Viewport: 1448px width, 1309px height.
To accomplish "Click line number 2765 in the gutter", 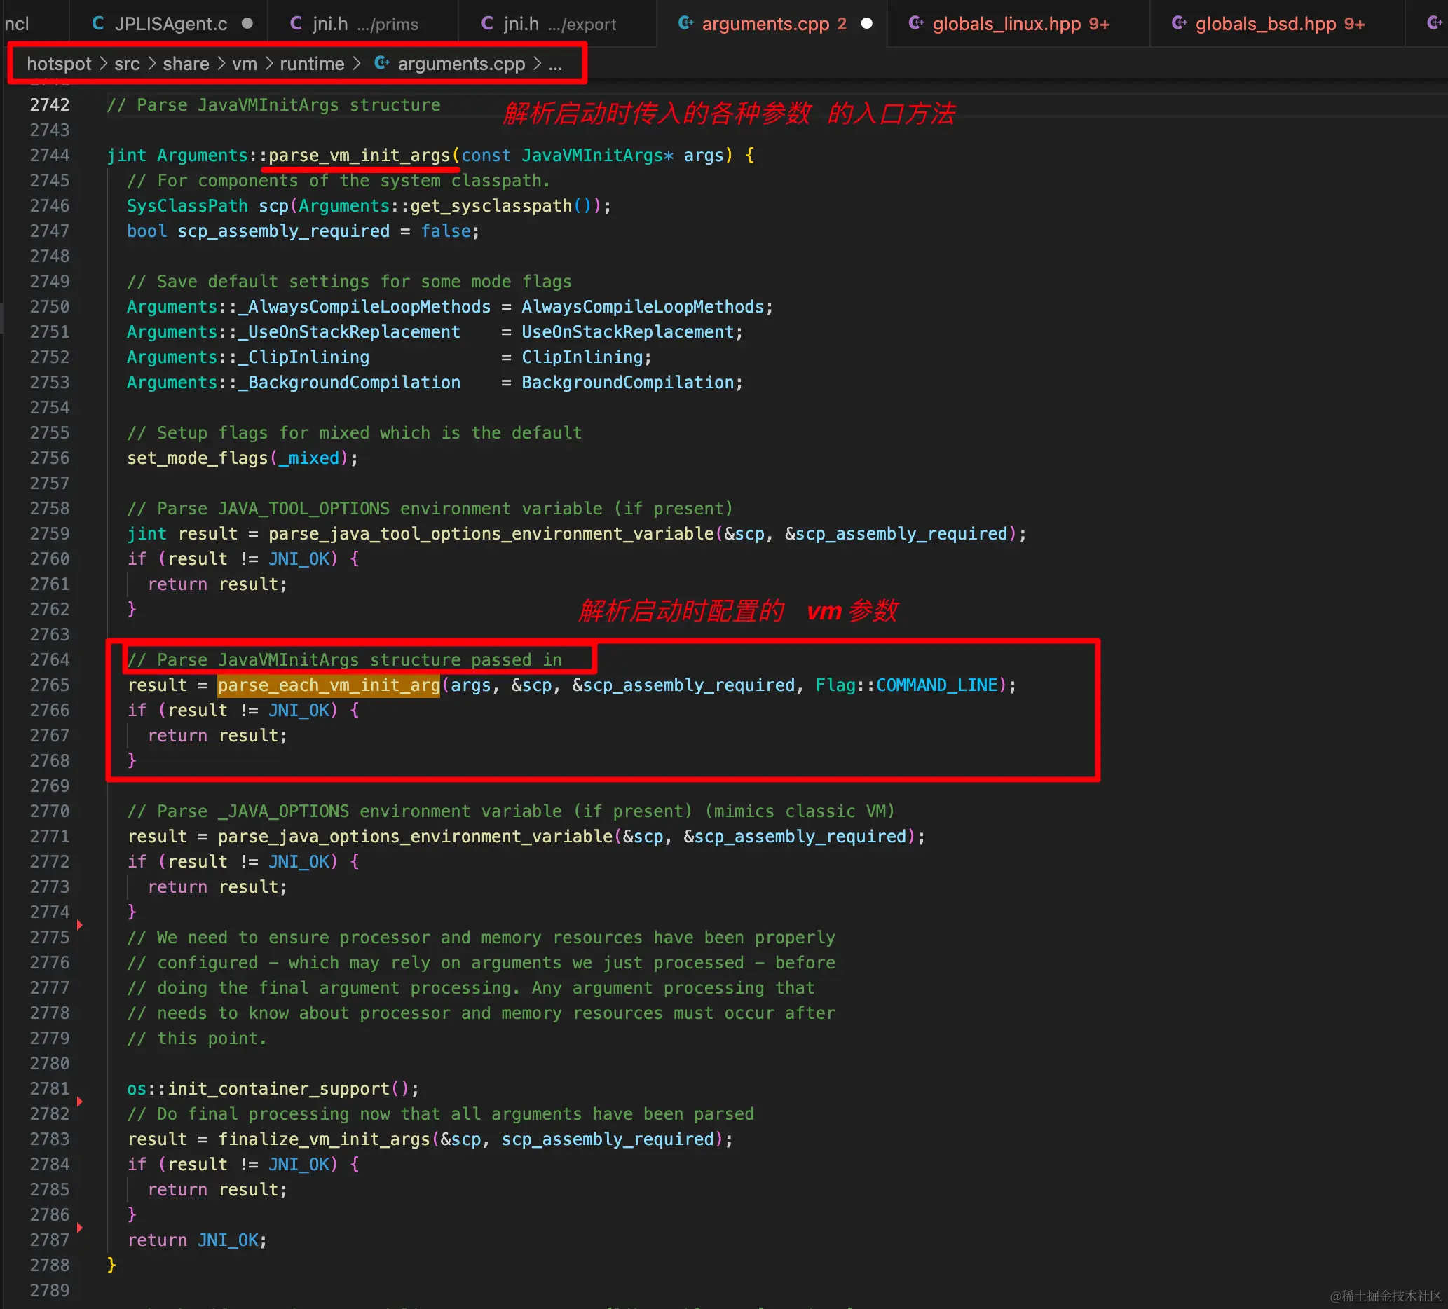I will [x=50, y=685].
